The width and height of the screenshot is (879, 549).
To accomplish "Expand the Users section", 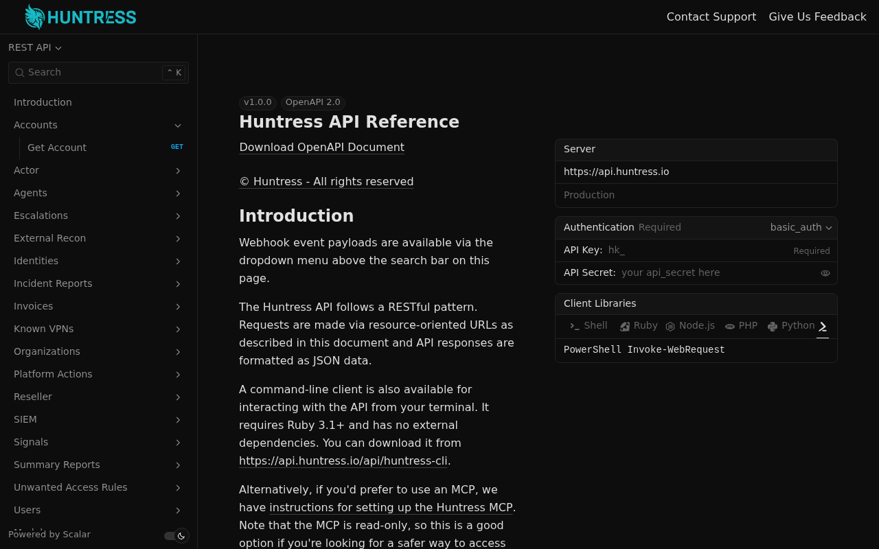I will tap(178, 511).
